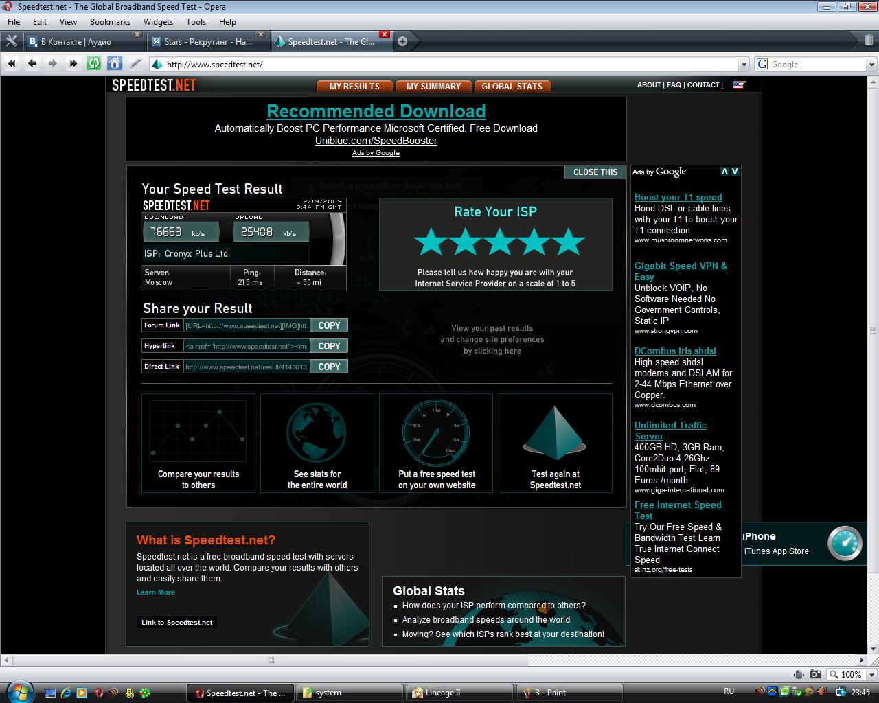Open the DCombus Iris shdsl ad
879x703 pixels.
[675, 351]
